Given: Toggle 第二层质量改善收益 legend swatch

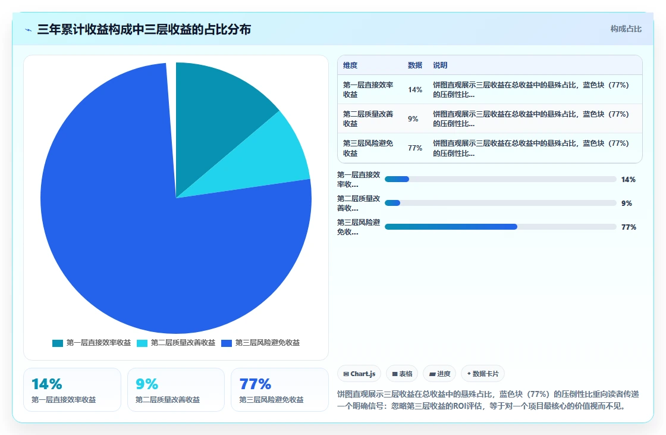Looking at the screenshot, I should pyautogui.click(x=142, y=343).
